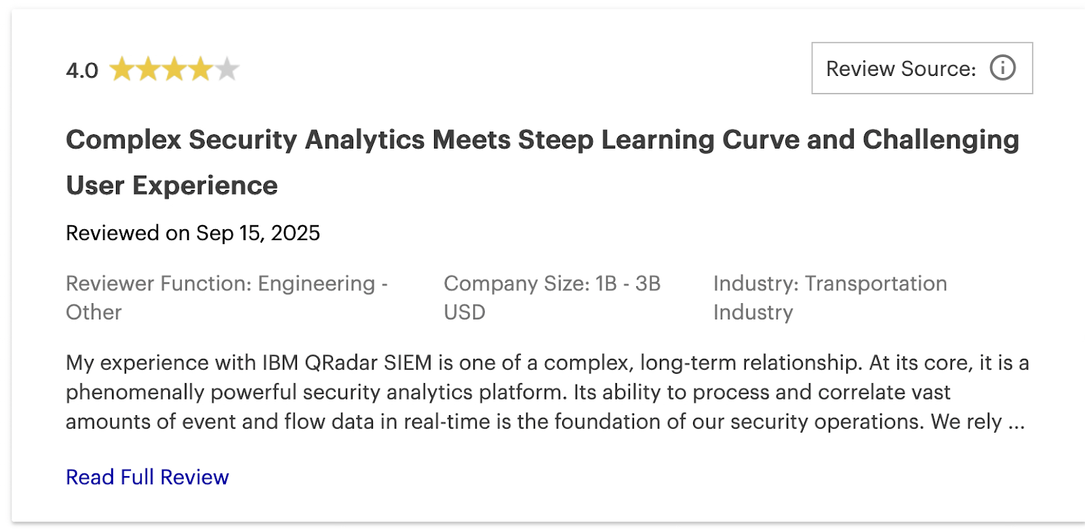
Task: Click the Reviewer Function: Engineering - Other label
Action: pos(226,297)
